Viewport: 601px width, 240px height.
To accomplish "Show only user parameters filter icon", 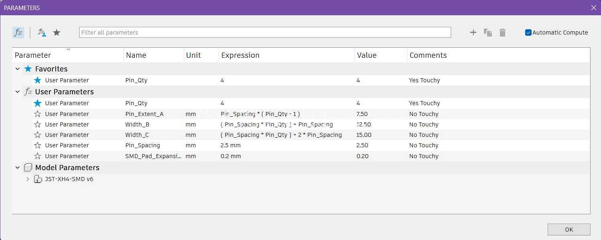I will [x=42, y=33].
